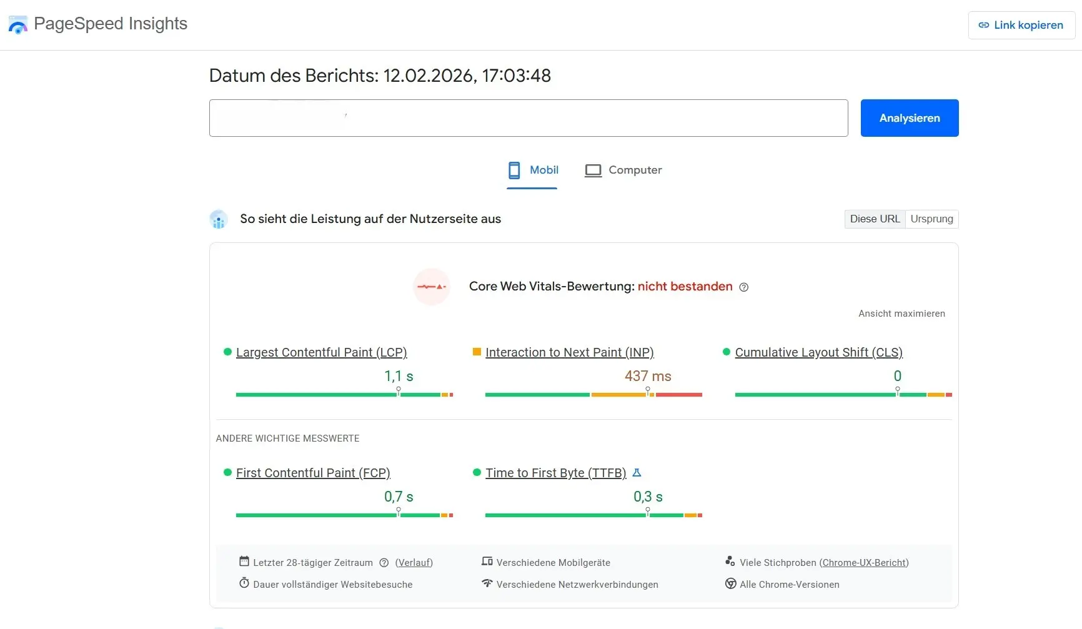Viewport: 1082px width, 629px height.
Task: Switch field data view to Diese URL
Action: (x=875, y=219)
